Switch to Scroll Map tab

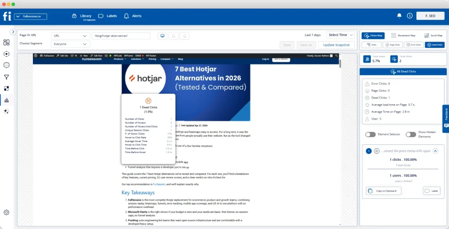(x=434, y=36)
